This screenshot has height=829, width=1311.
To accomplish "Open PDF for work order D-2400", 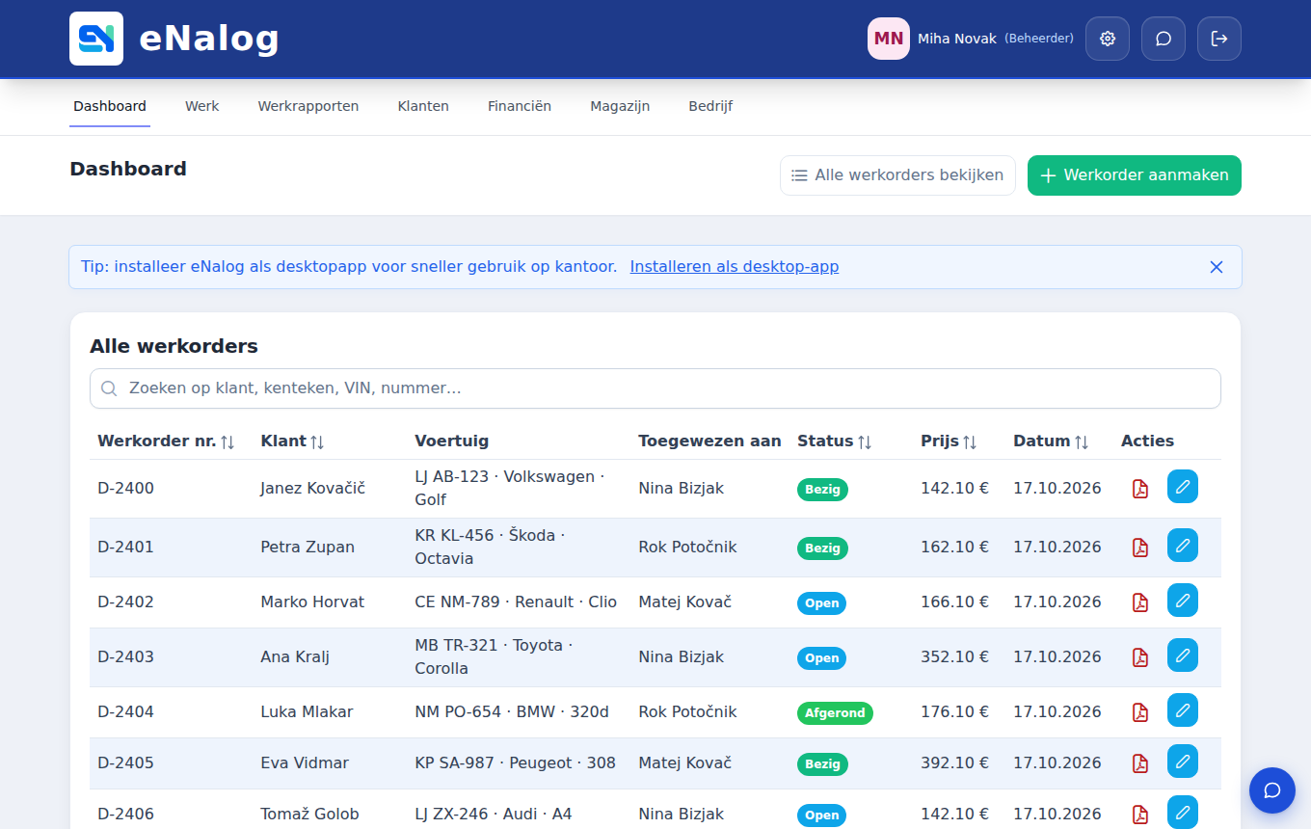I will (x=1140, y=489).
